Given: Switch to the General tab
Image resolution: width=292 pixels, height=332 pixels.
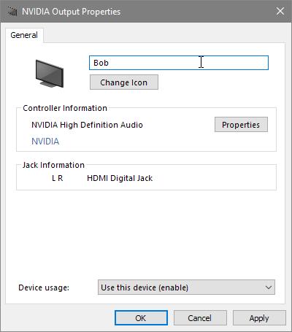Looking at the screenshot, I should pos(24,35).
